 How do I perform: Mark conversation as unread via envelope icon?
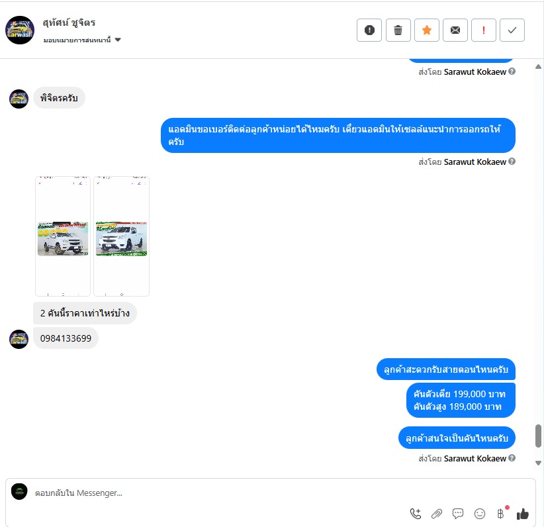point(455,30)
